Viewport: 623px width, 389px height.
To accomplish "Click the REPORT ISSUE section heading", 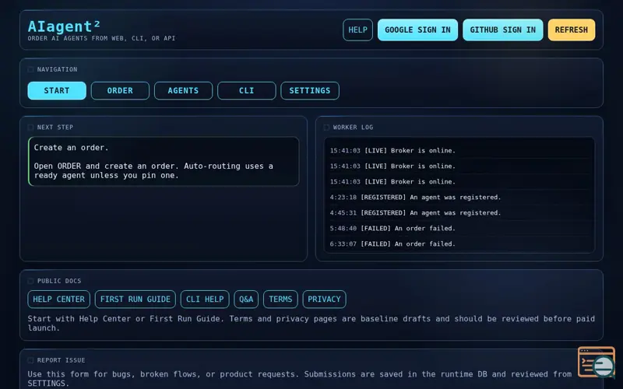I will pyautogui.click(x=62, y=360).
